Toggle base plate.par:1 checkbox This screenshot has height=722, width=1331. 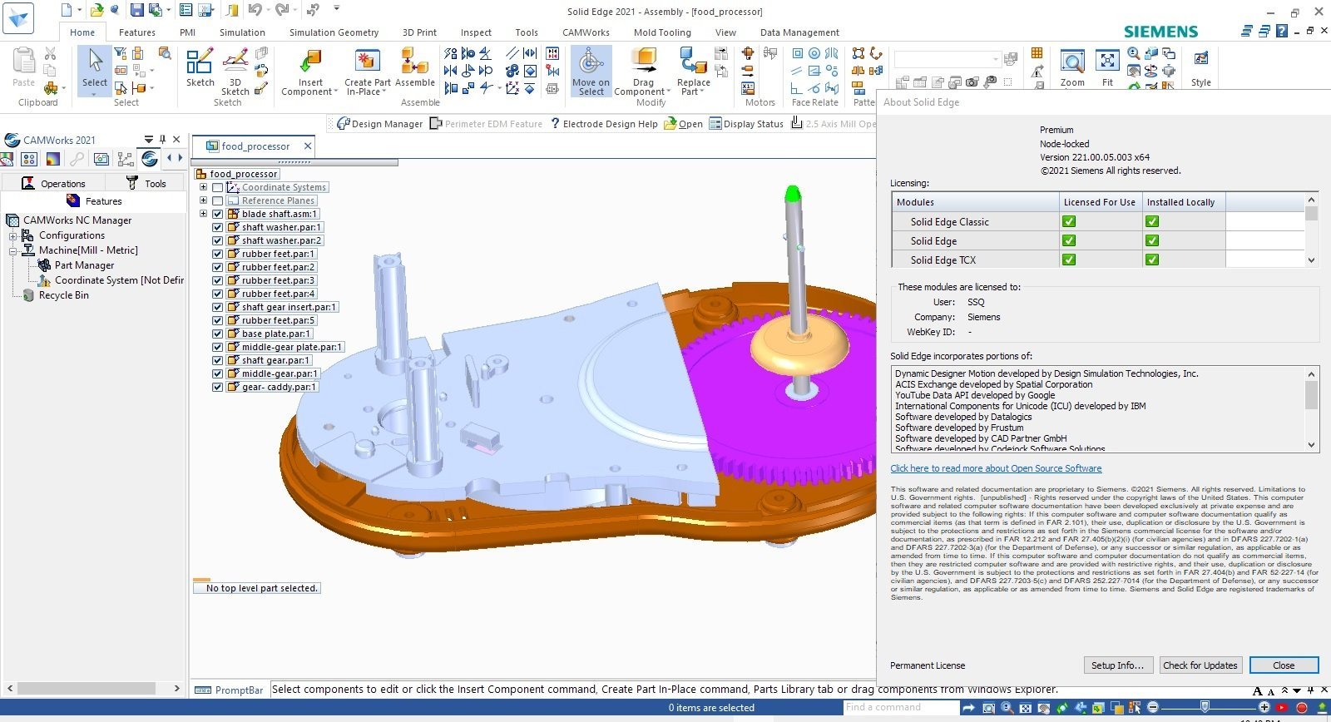217,334
